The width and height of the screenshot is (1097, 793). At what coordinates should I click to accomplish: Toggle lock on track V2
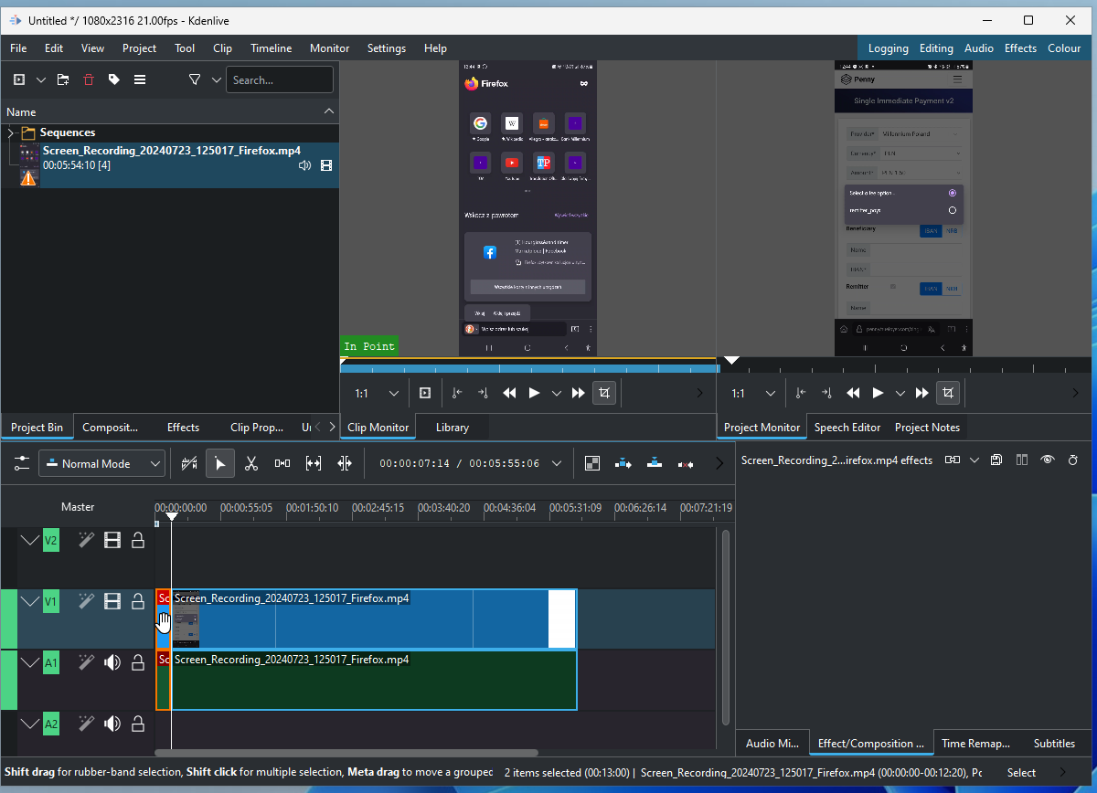[138, 541]
